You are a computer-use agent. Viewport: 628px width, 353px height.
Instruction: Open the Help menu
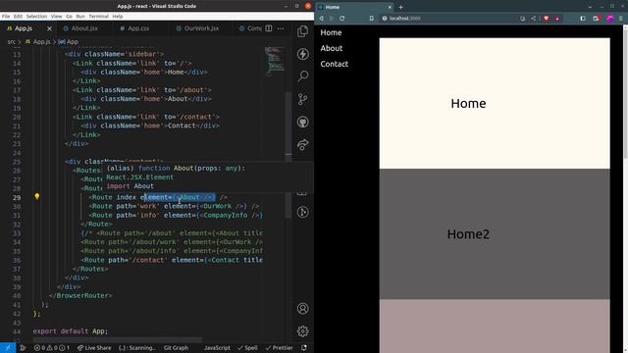118,17
